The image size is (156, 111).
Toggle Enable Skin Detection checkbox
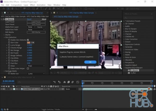click(28, 40)
